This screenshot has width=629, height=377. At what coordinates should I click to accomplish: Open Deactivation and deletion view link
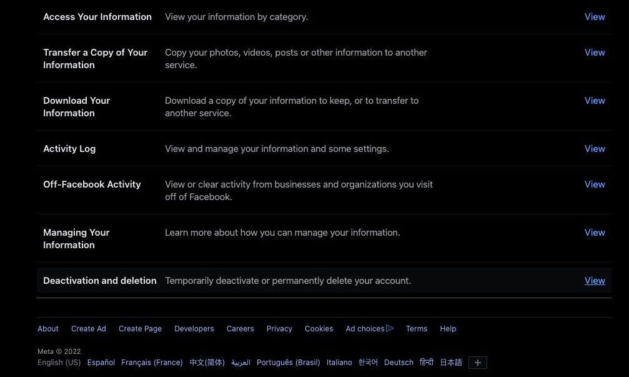point(594,281)
